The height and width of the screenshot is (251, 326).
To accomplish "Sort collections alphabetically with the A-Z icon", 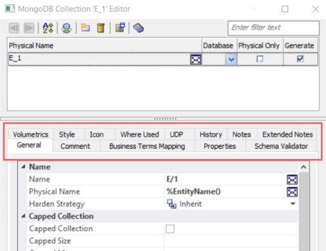I will 48,28.
